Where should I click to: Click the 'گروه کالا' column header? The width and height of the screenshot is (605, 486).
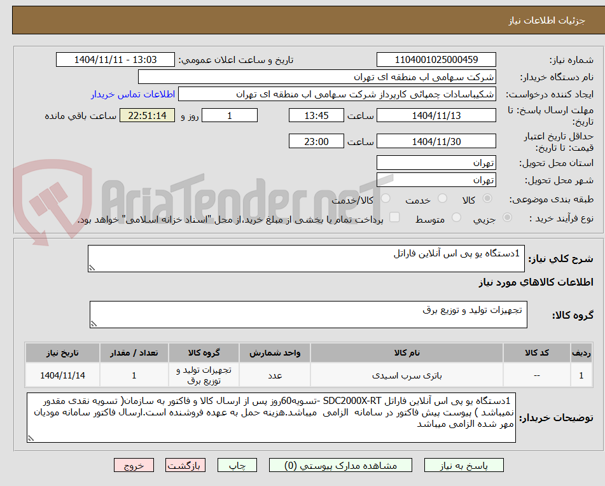[204, 353]
